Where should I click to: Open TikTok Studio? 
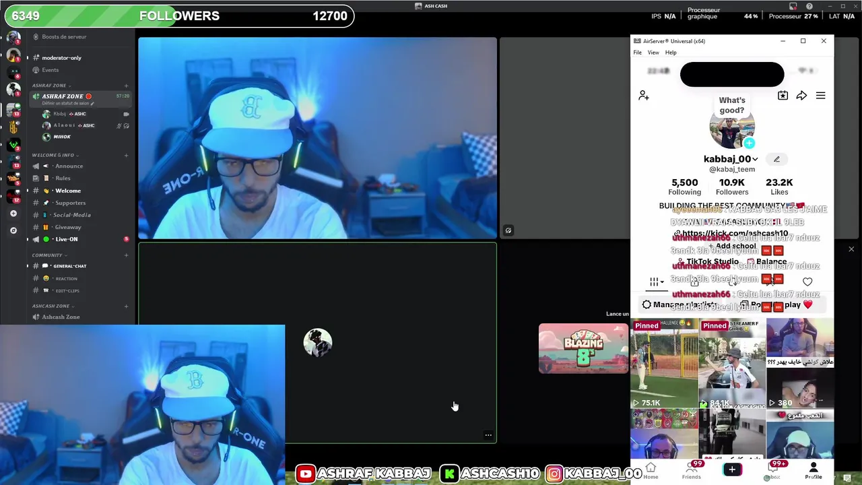[x=708, y=262]
